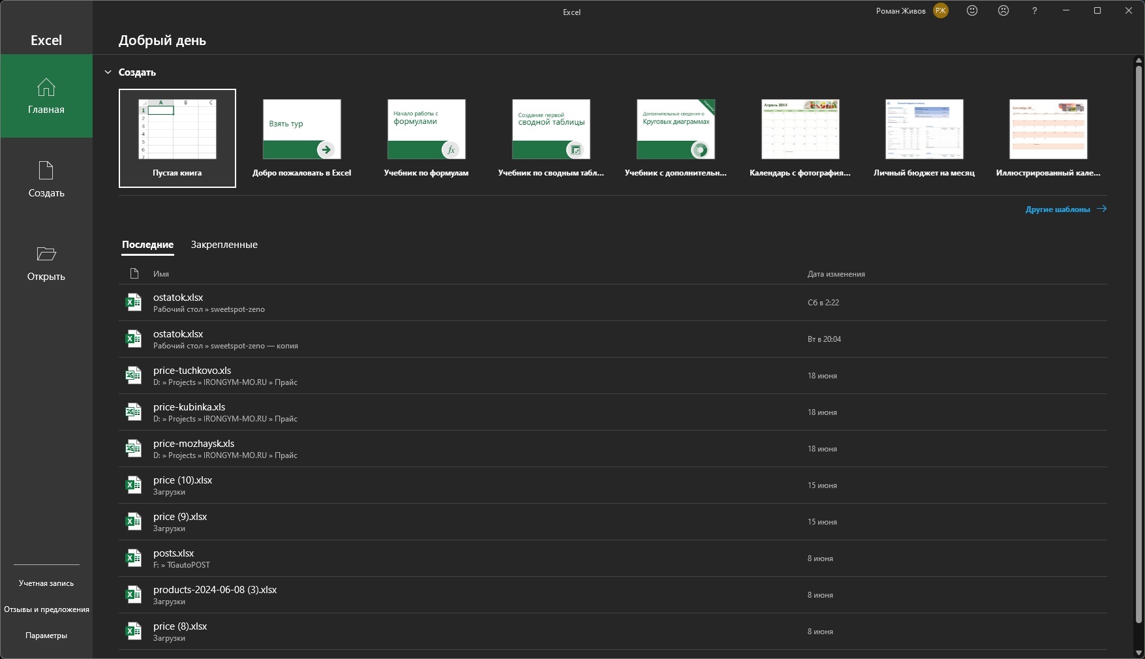Open the Добро пожаловать в Excel tour template
The image size is (1145, 659).
[x=302, y=138]
